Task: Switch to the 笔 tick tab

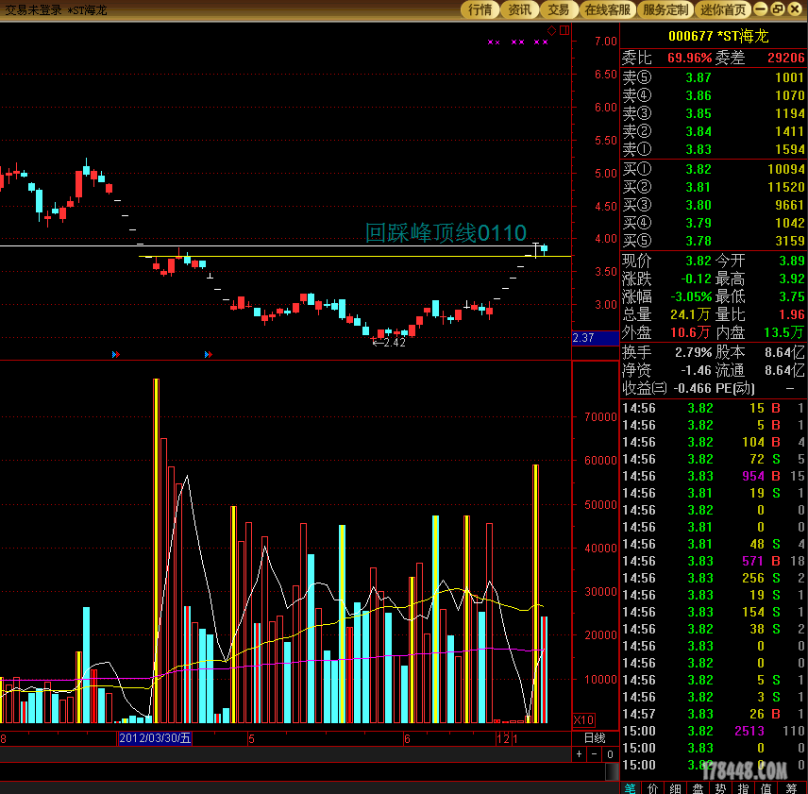Action: (x=631, y=787)
